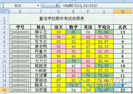The height and width of the screenshot is (94, 133).
Task: Open the Name Box dropdown arrow
Action: 38,6
